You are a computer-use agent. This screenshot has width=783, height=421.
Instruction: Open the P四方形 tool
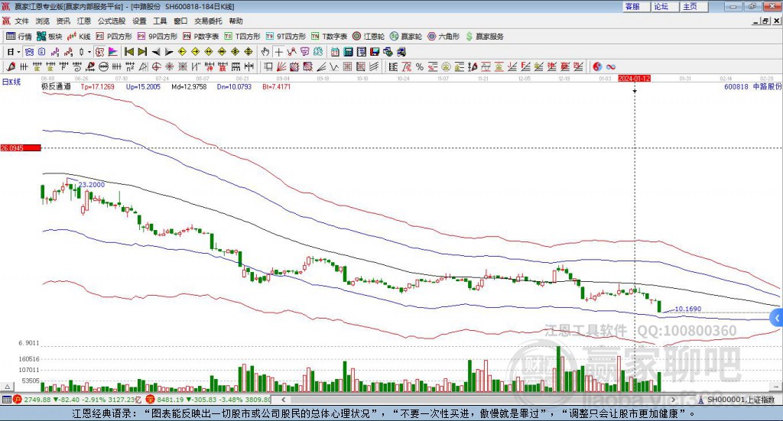coord(115,36)
